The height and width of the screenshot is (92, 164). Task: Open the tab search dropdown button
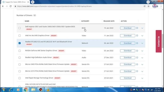tap(148, 2)
